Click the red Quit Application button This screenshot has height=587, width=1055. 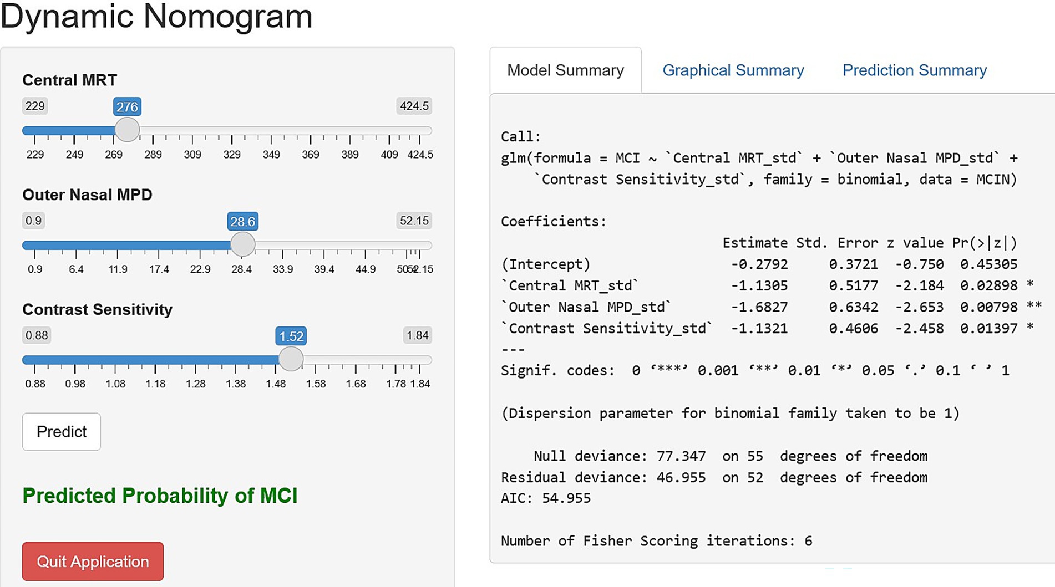tap(93, 562)
